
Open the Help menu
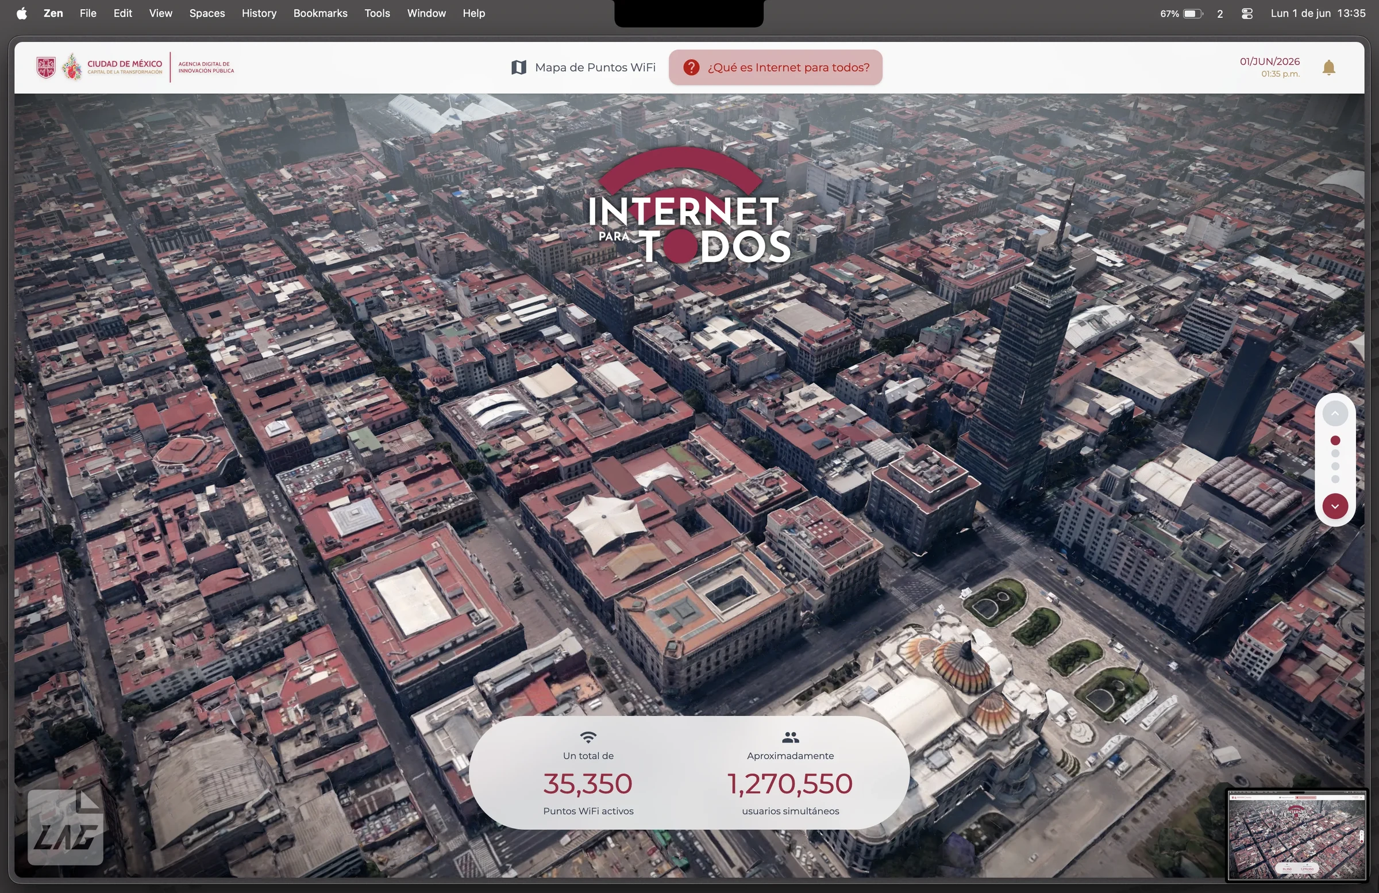pyautogui.click(x=474, y=13)
